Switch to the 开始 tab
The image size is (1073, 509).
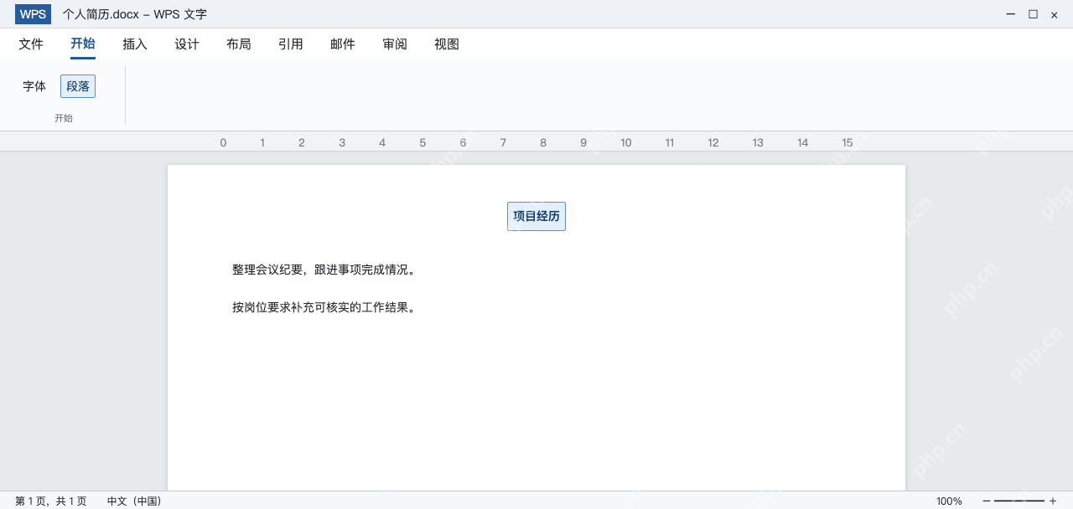pos(83,44)
